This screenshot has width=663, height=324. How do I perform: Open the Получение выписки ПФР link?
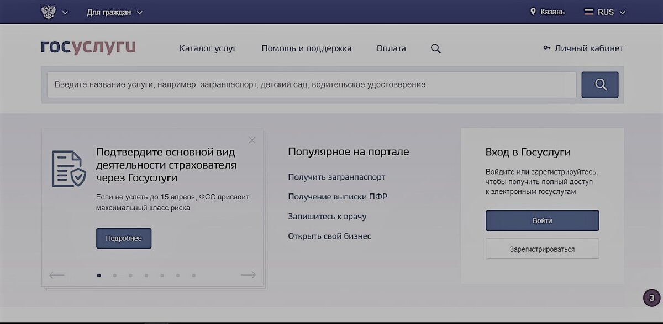coord(338,197)
